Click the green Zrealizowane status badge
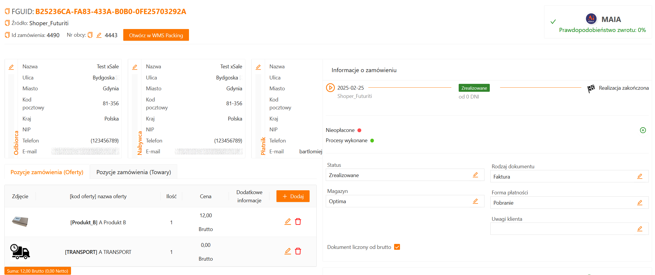This screenshot has height=275, width=655. 474,88
